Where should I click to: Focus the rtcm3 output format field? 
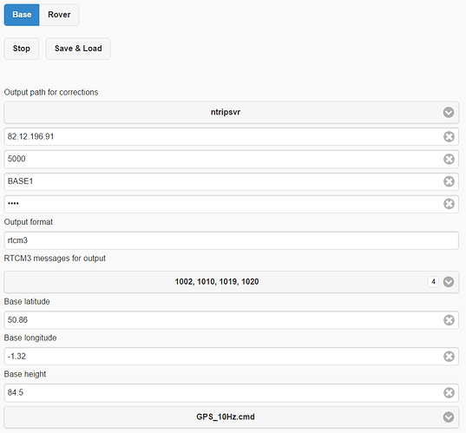coord(231,240)
